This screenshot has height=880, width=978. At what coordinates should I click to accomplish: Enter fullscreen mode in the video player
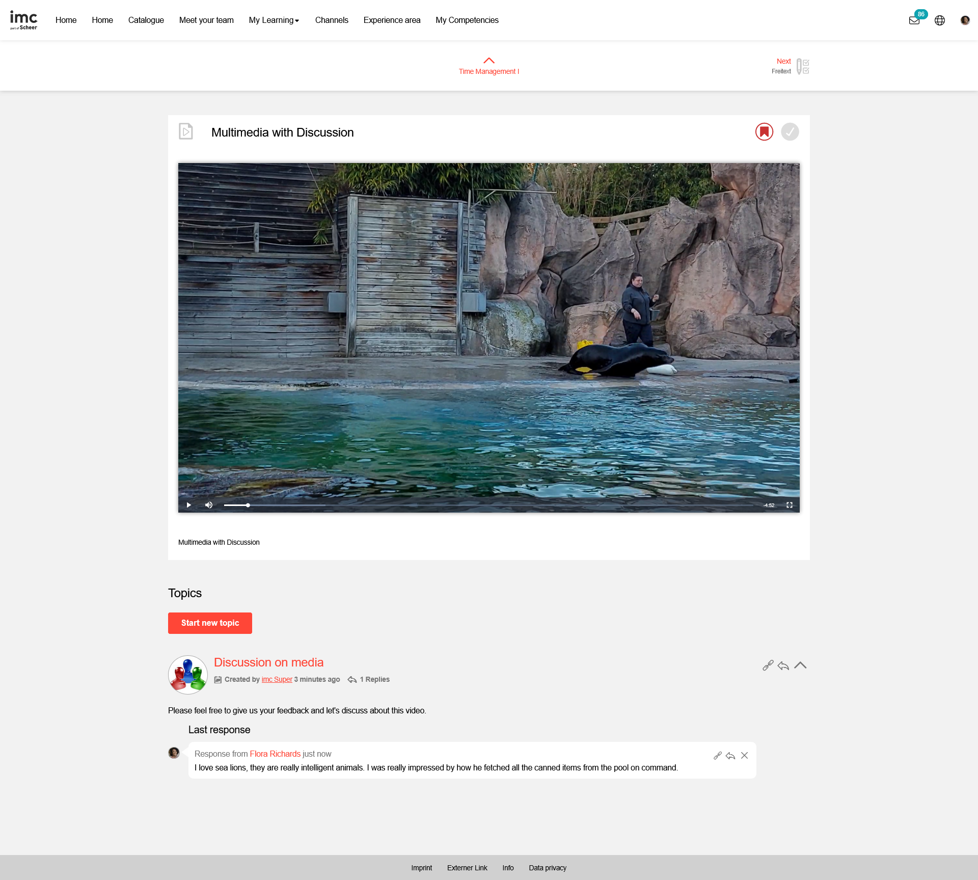coord(790,505)
